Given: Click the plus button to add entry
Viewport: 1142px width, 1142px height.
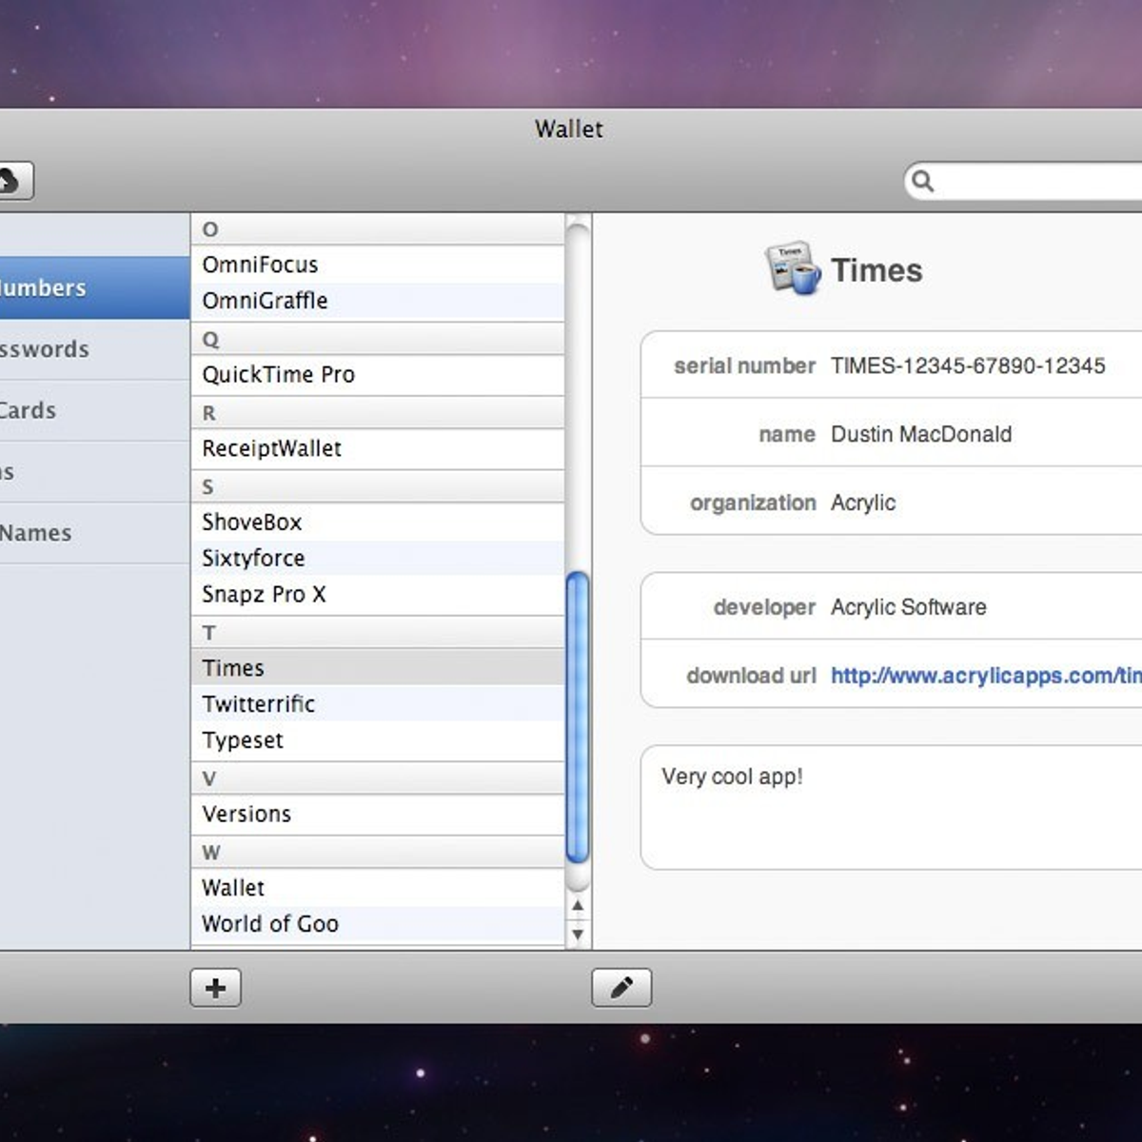Looking at the screenshot, I should (215, 988).
